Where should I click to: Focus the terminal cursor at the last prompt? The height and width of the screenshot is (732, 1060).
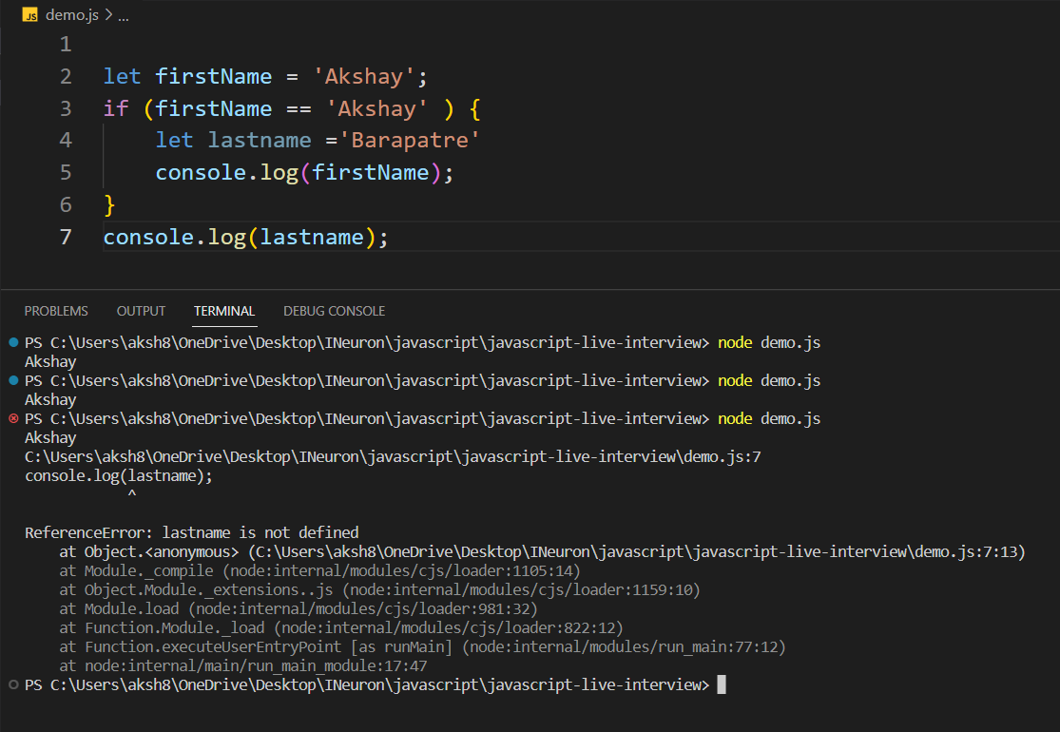click(x=722, y=684)
